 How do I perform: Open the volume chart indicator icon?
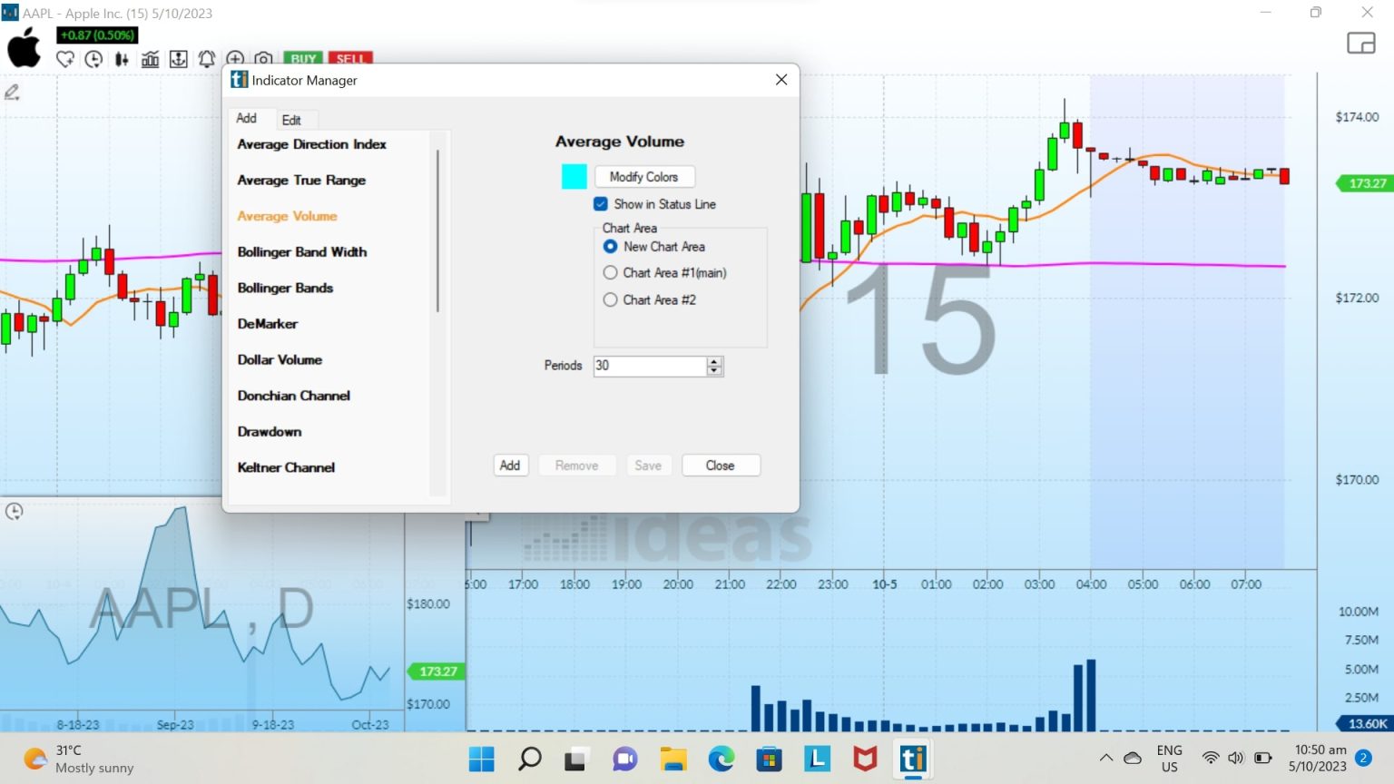click(x=151, y=58)
